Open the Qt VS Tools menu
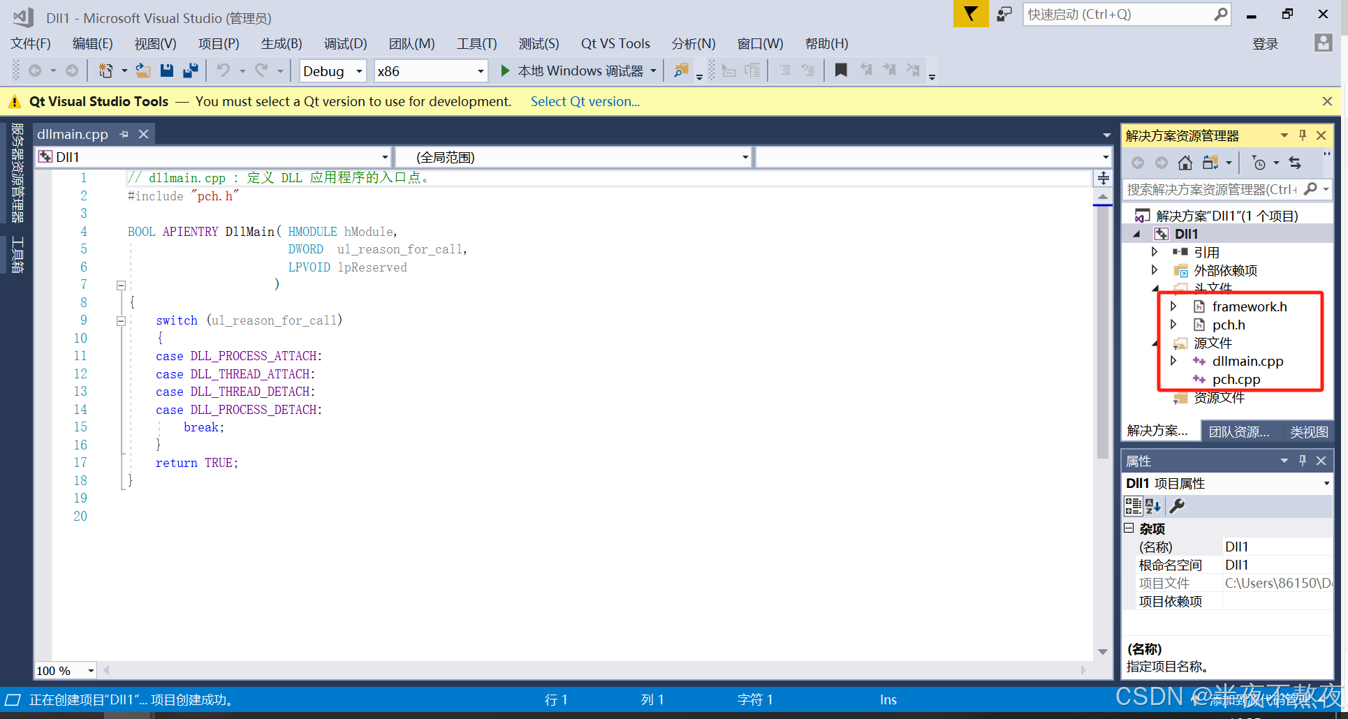1348x719 pixels. [615, 43]
